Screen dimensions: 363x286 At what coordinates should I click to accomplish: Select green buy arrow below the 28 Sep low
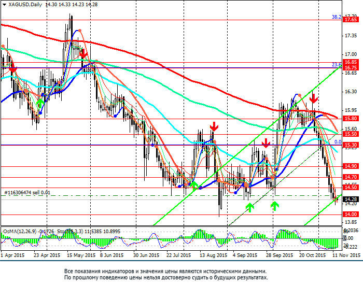point(274,206)
